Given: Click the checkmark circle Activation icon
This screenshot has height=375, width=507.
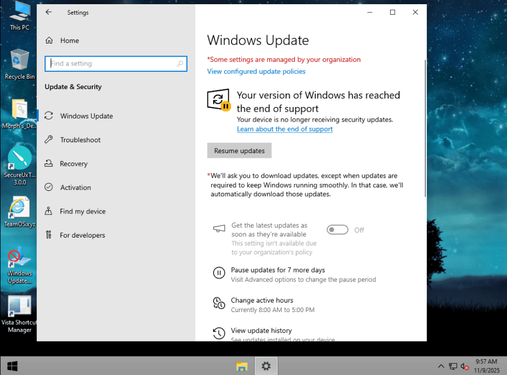Looking at the screenshot, I should pos(49,187).
